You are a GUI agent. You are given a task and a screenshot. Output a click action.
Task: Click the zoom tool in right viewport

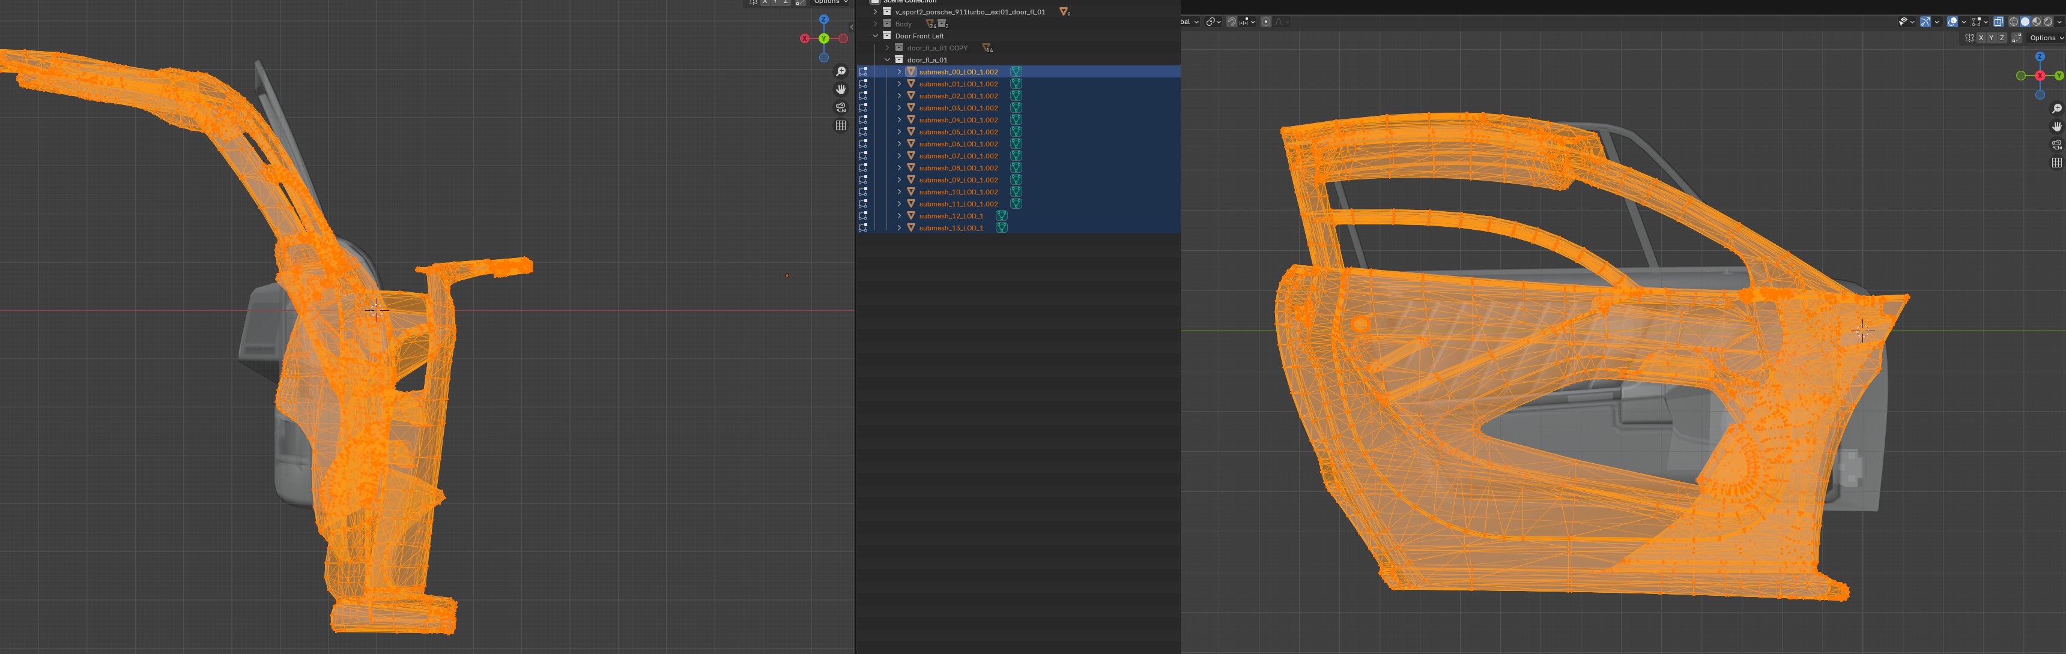(x=2056, y=109)
